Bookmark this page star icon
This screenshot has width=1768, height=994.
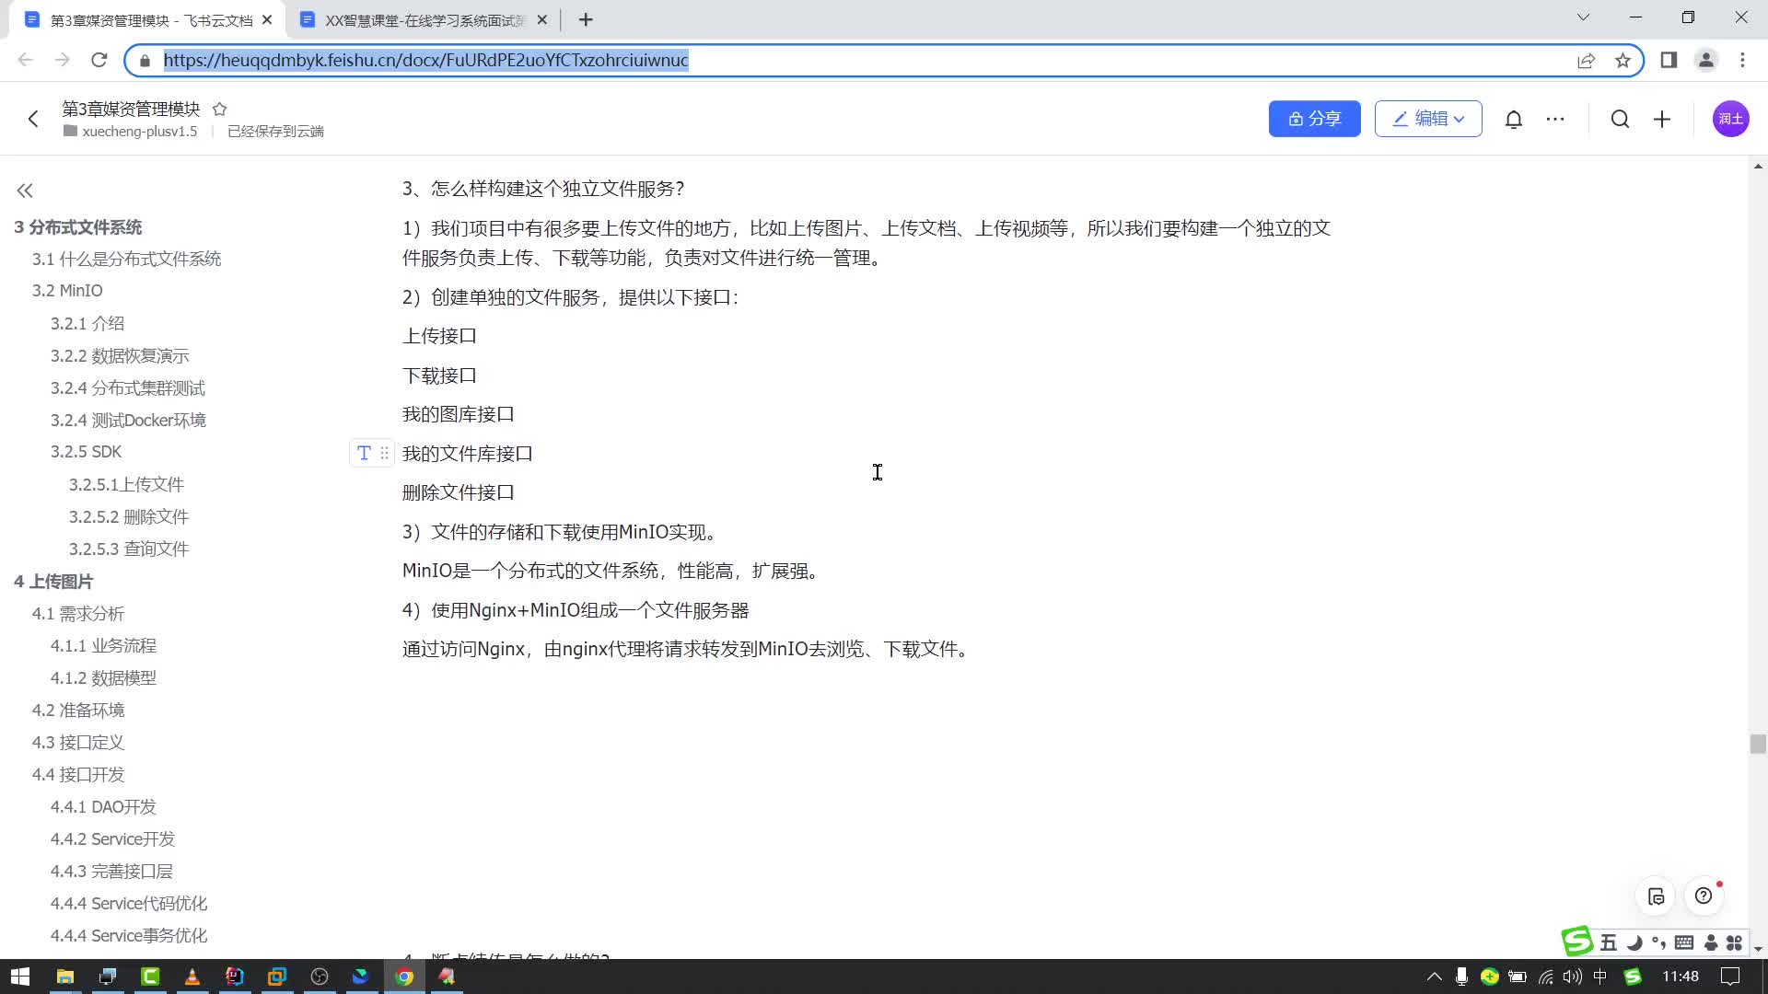pyautogui.click(x=1623, y=60)
